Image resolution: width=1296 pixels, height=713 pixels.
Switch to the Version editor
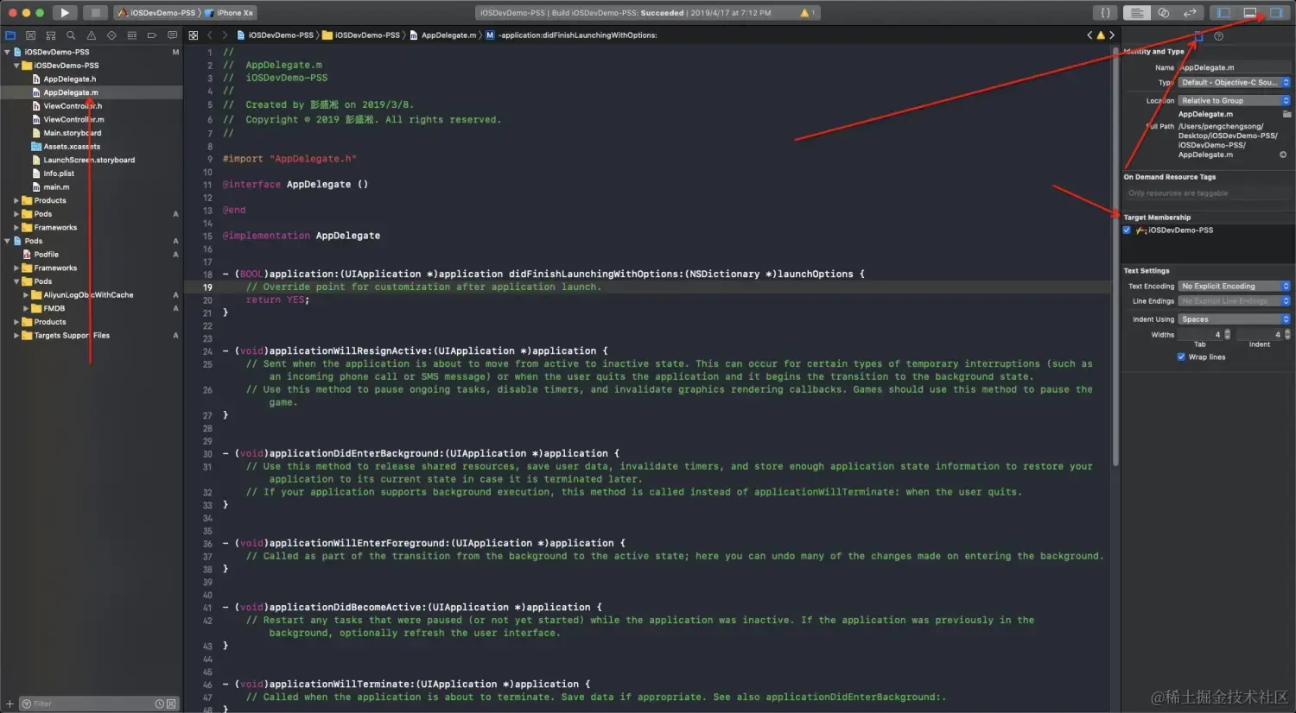[x=1190, y=13]
